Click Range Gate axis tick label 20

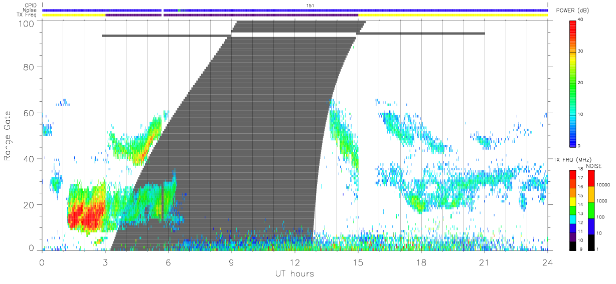pyautogui.click(x=28, y=205)
